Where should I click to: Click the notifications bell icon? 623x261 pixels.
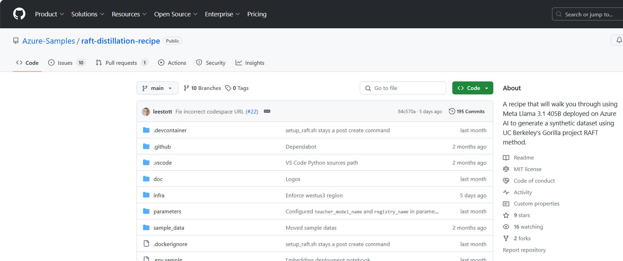click(x=619, y=40)
